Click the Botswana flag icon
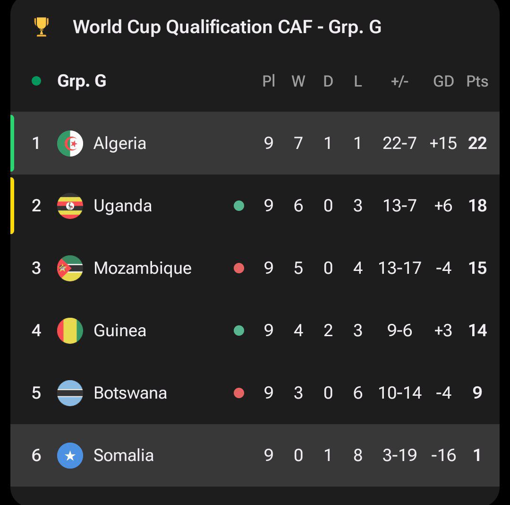Image resolution: width=510 pixels, height=505 pixels. 70,393
